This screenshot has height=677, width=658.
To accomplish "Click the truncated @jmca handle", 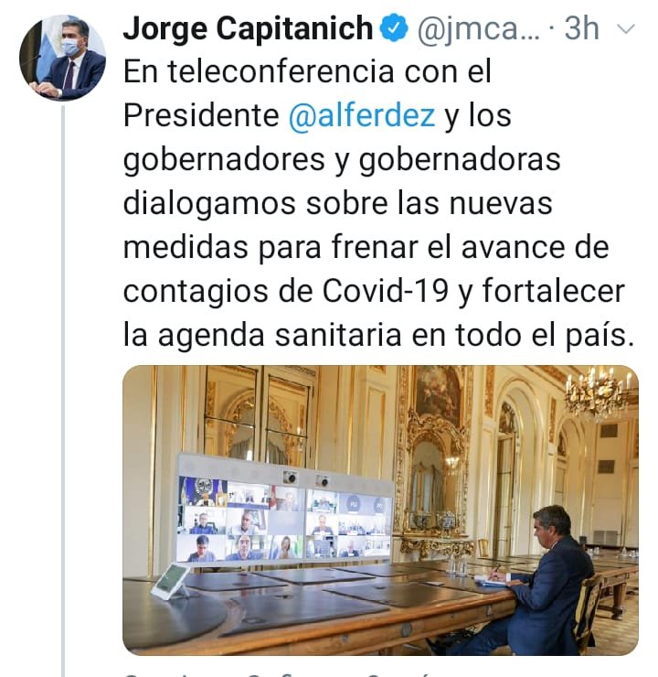I will [x=477, y=30].
